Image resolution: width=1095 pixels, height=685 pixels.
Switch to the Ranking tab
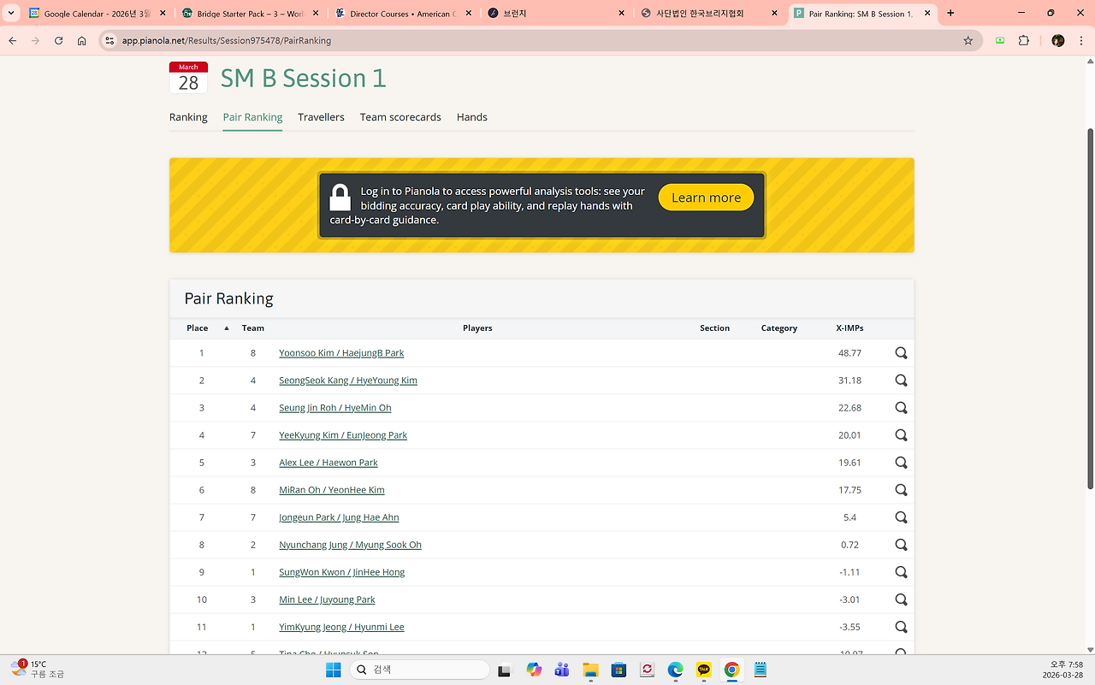tap(188, 117)
